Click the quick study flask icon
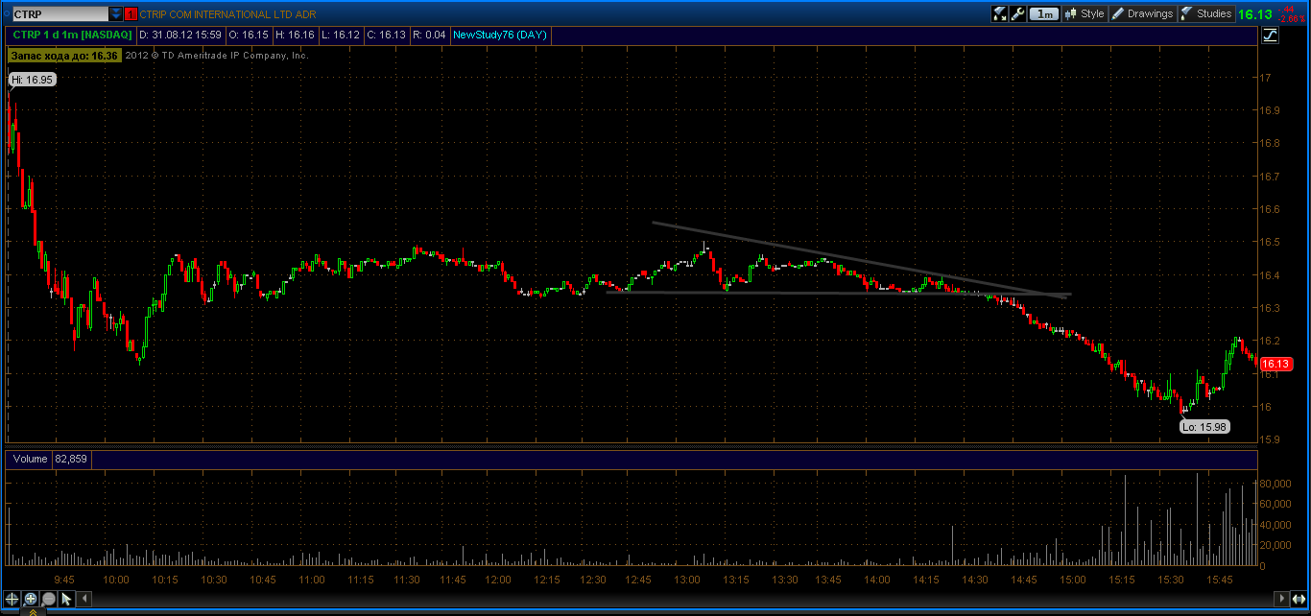Screen dimensions: 1311x616 (1000, 13)
